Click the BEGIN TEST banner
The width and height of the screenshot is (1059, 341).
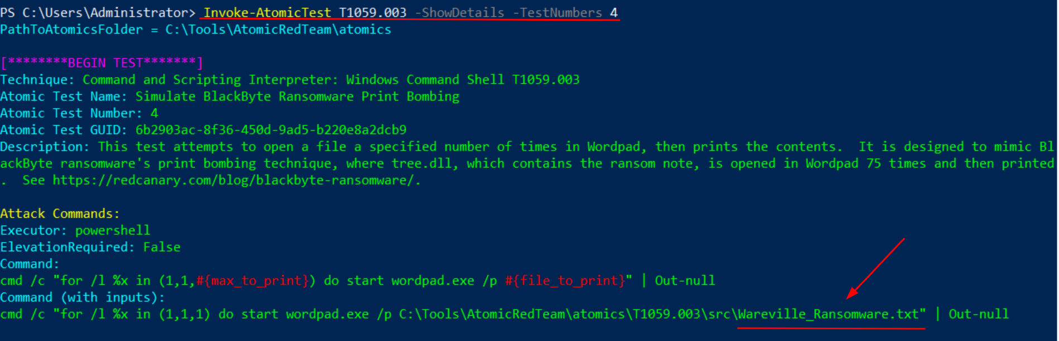click(x=102, y=63)
